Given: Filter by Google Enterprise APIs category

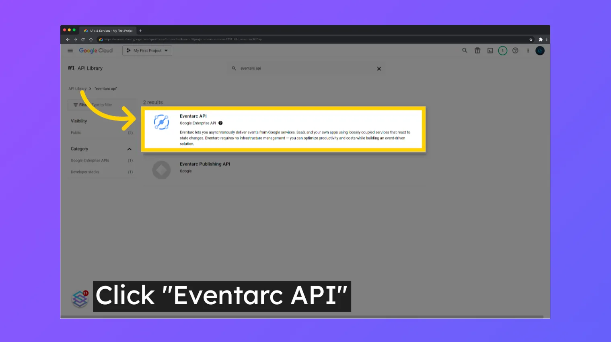Looking at the screenshot, I should (x=90, y=161).
